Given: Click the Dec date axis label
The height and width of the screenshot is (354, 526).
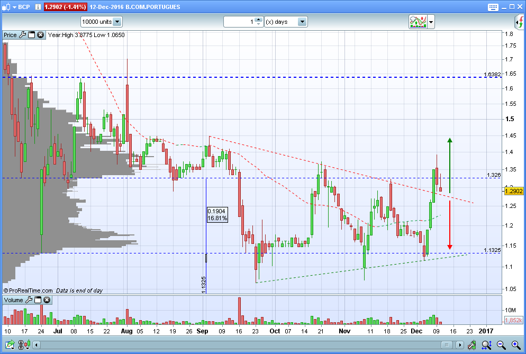Looking at the screenshot, I should 416,331.
